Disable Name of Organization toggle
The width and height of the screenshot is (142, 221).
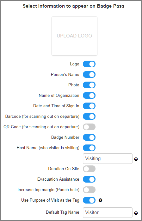click(x=89, y=96)
